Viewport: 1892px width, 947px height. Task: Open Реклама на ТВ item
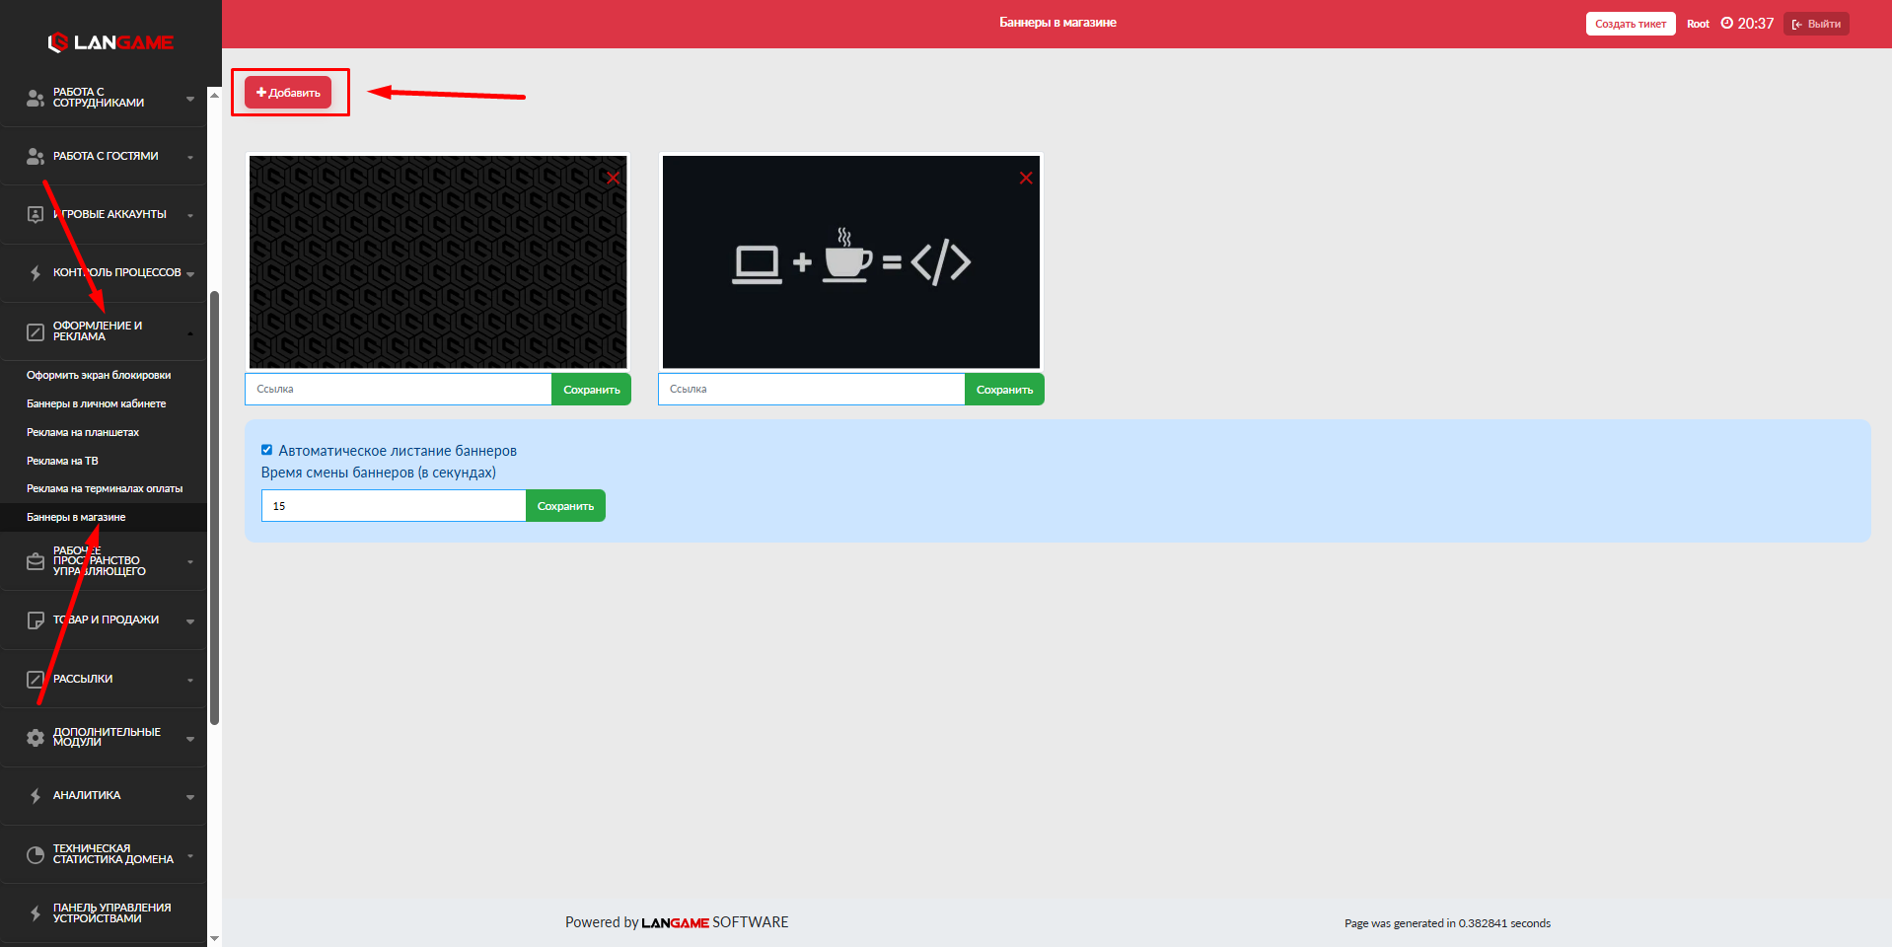(x=62, y=461)
